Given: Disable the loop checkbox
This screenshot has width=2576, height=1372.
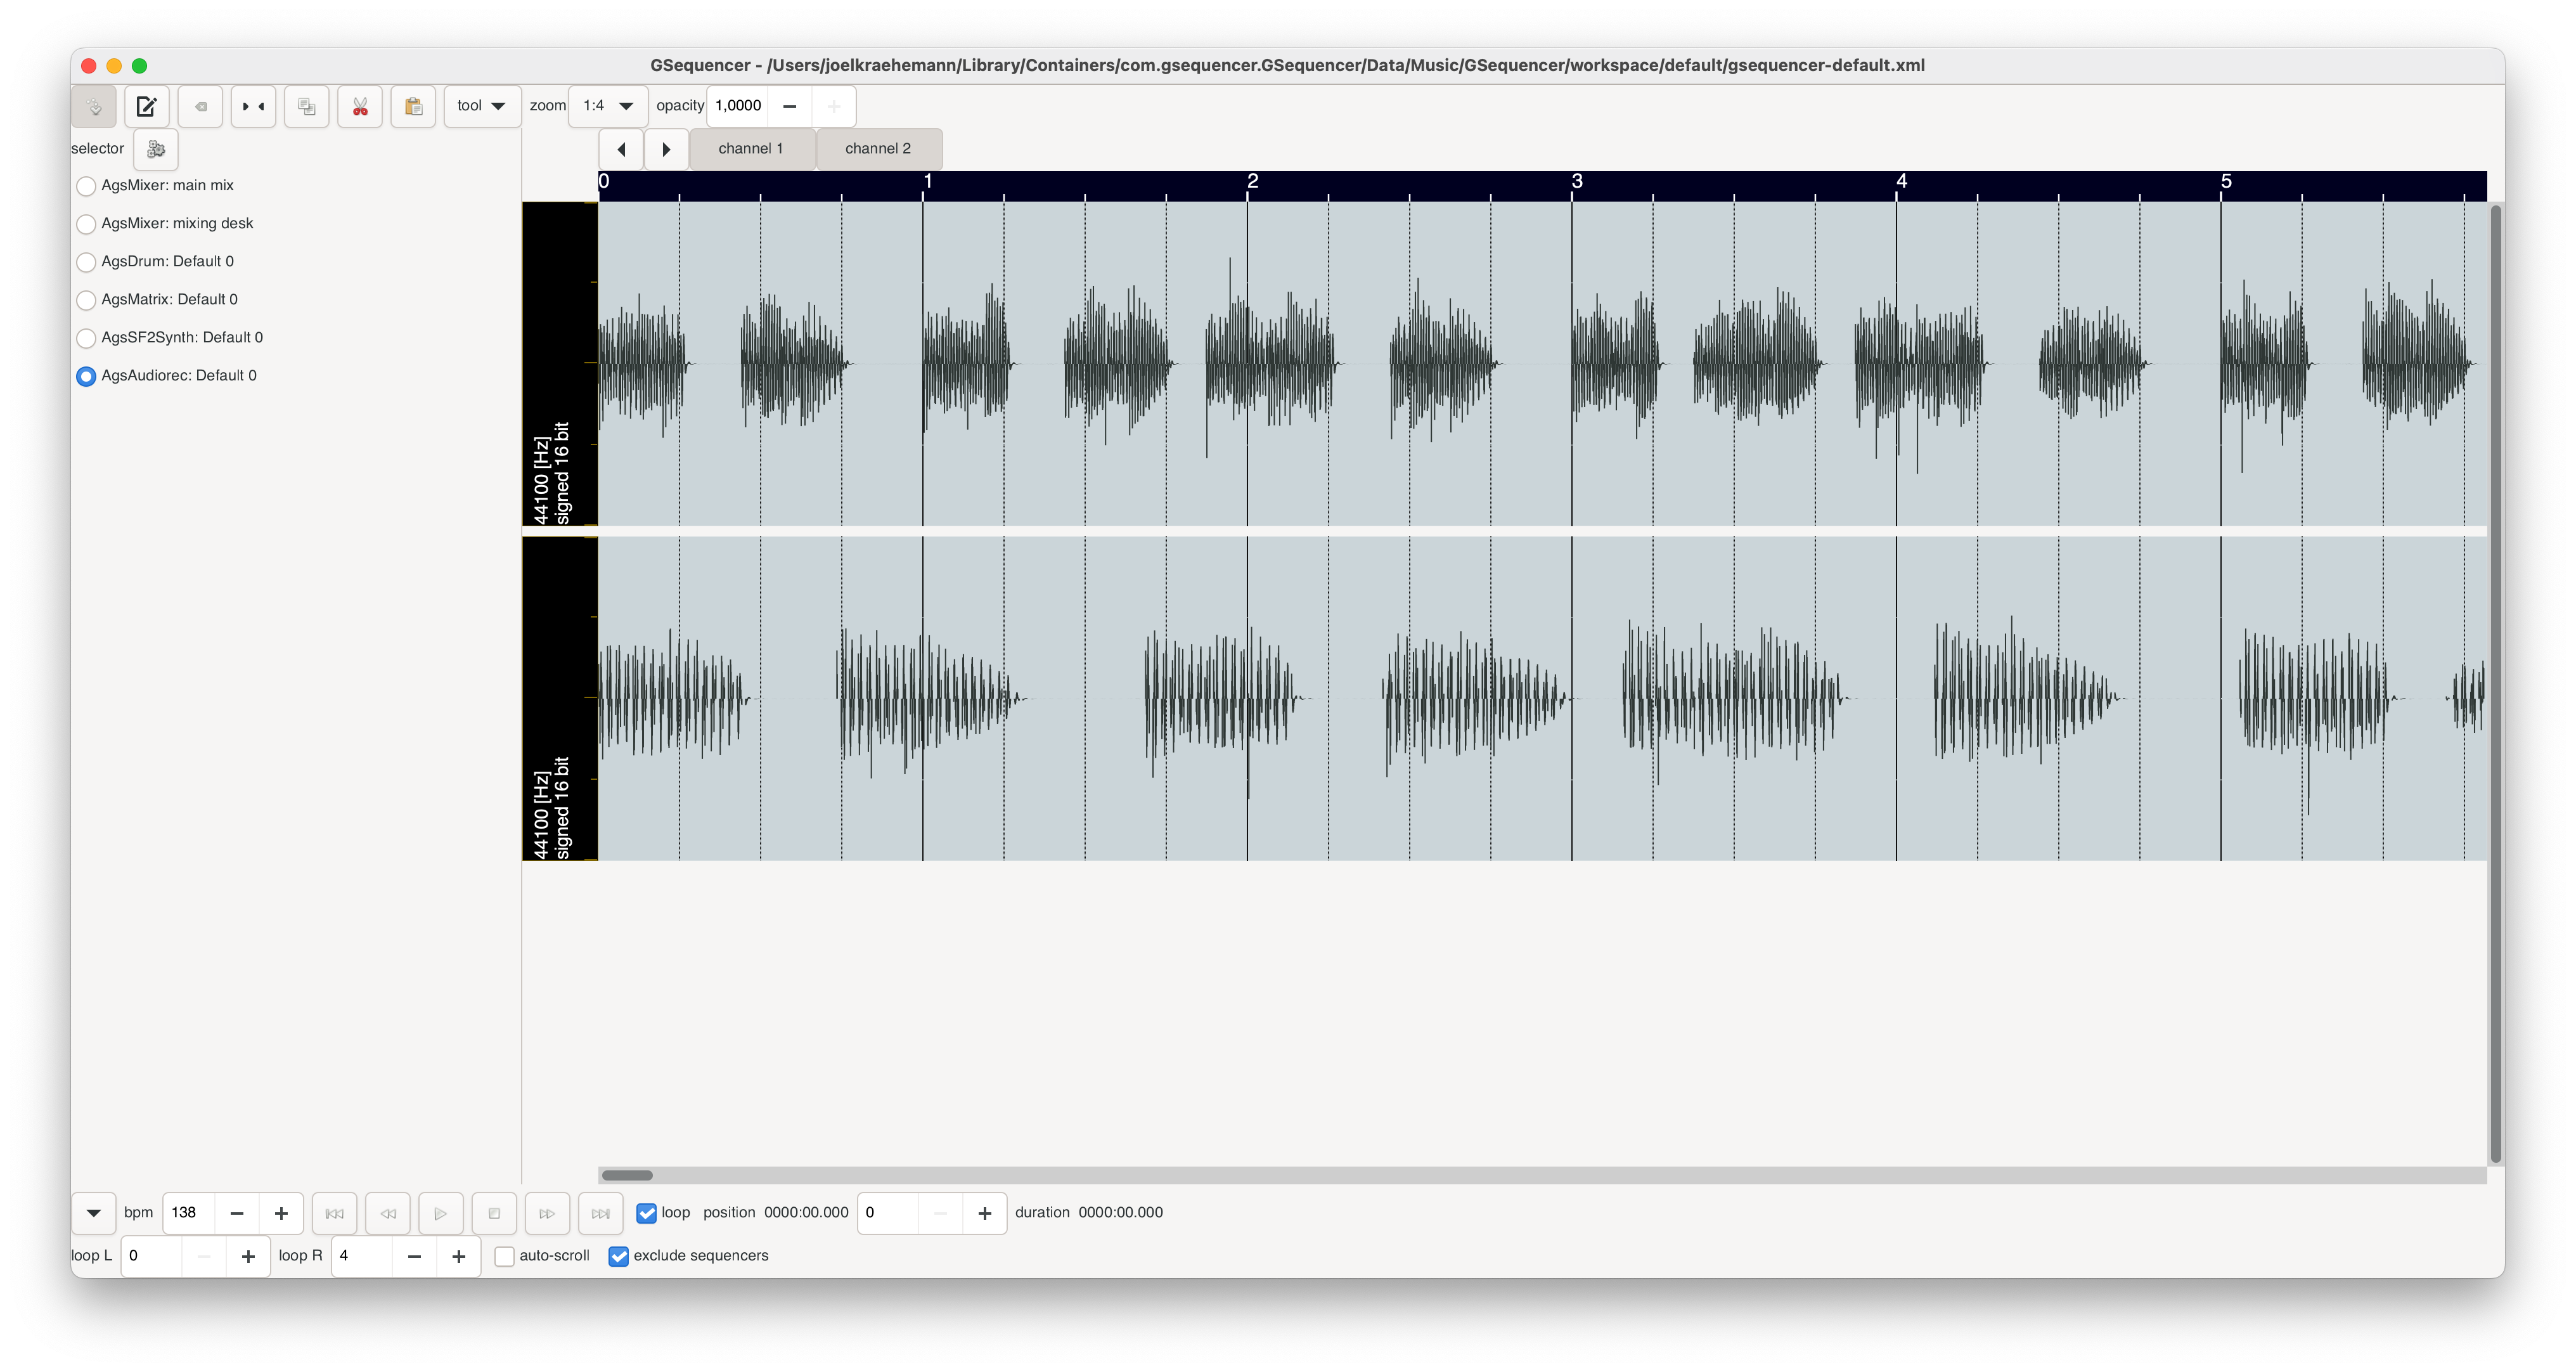Looking at the screenshot, I should pos(646,1212).
